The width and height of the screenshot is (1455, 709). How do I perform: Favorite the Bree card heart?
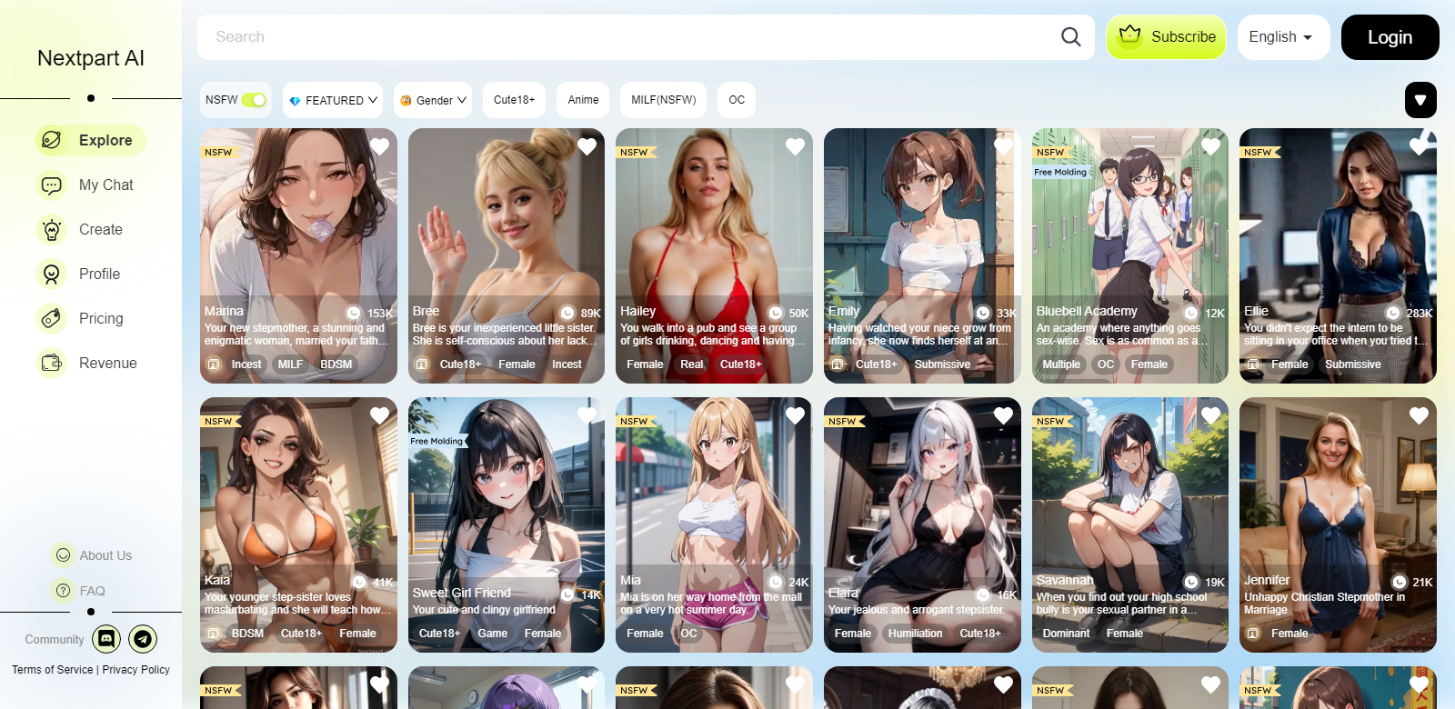pos(587,146)
